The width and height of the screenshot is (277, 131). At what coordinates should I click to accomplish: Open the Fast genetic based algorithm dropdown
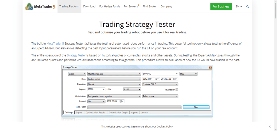pos(114,96)
